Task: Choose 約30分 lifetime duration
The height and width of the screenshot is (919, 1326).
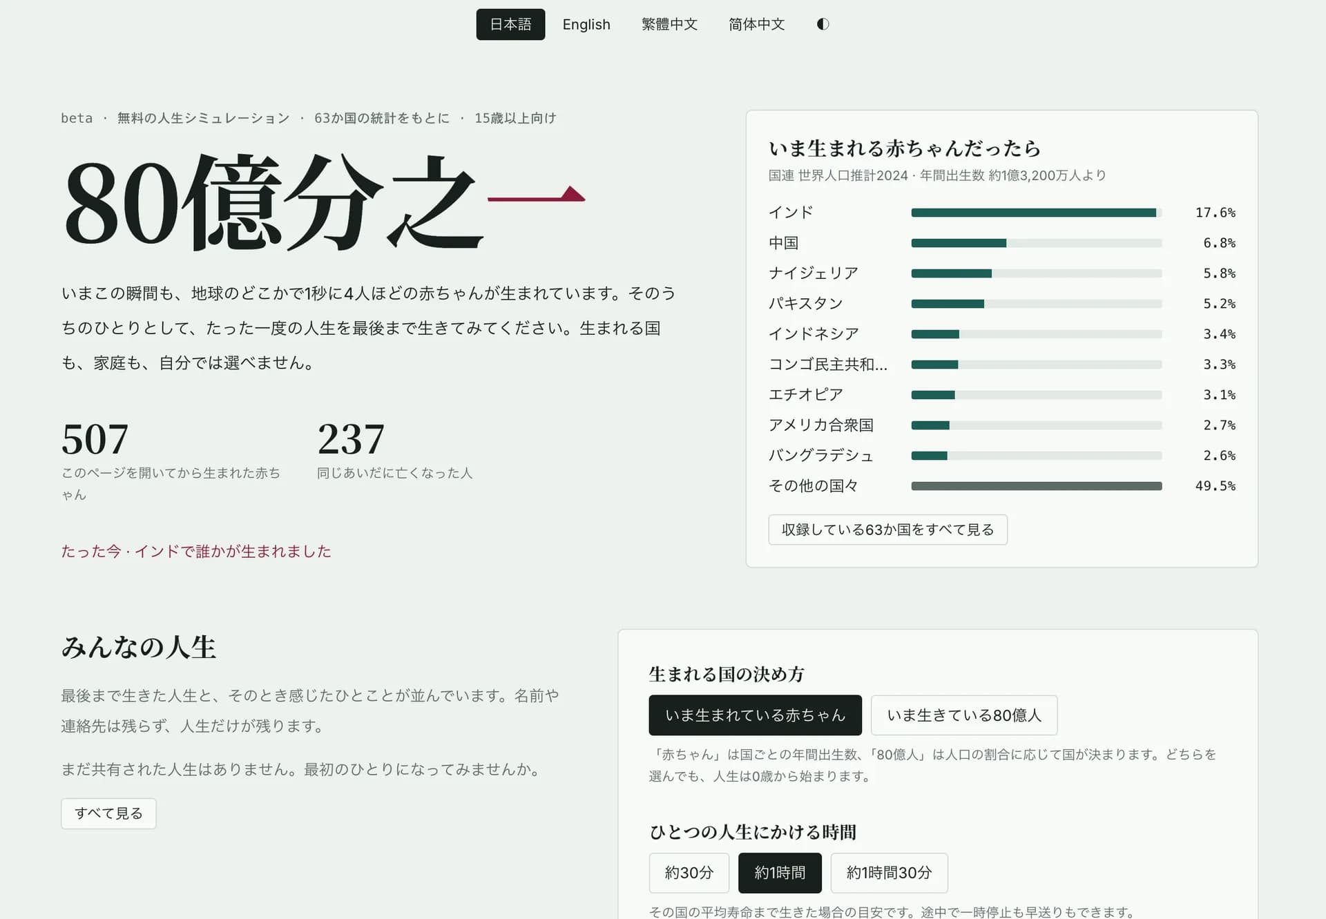Action: click(689, 873)
